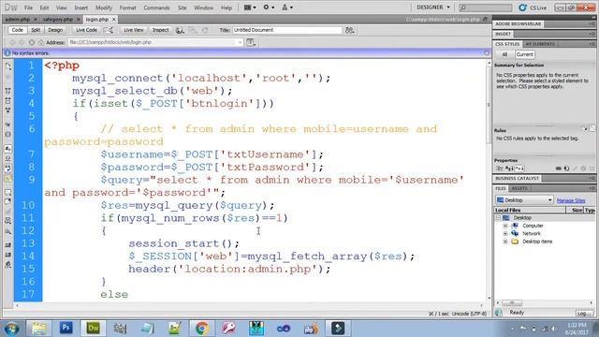Click the browser Back arrow icon
The height and width of the screenshot is (337, 599).
click(x=12, y=42)
